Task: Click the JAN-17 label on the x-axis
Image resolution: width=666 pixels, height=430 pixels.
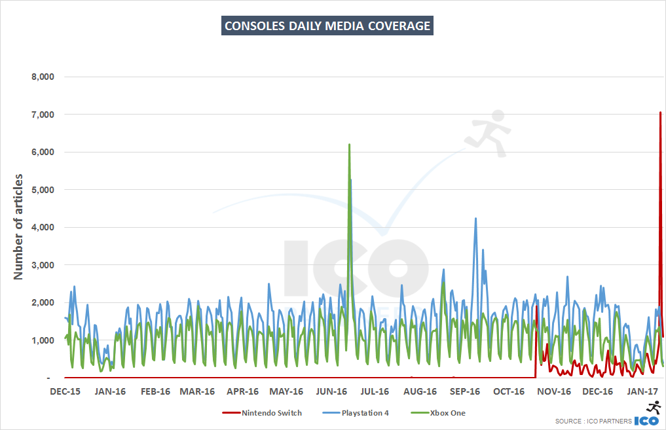Action: (x=642, y=392)
